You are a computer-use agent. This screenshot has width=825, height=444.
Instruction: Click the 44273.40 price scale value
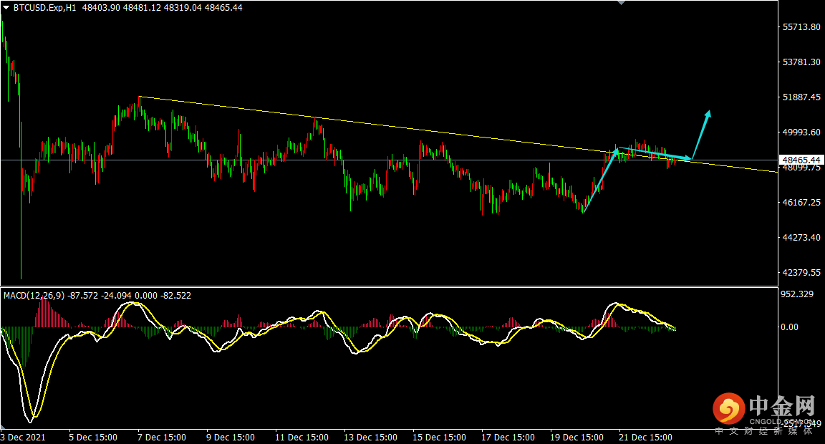coord(801,238)
